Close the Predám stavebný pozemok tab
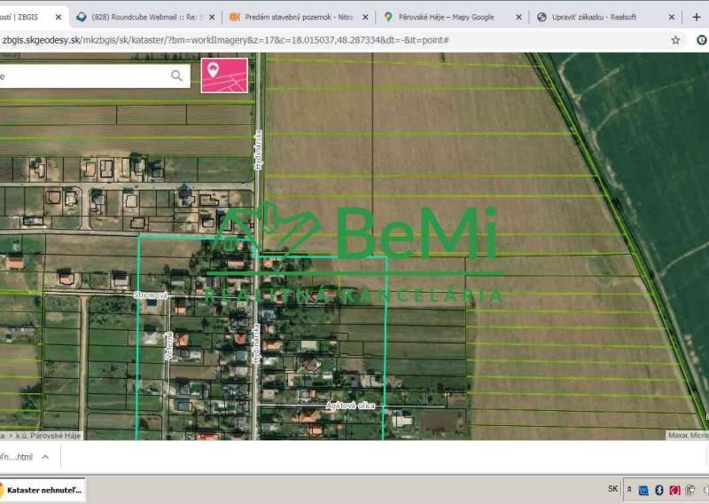 tap(365, 17)
